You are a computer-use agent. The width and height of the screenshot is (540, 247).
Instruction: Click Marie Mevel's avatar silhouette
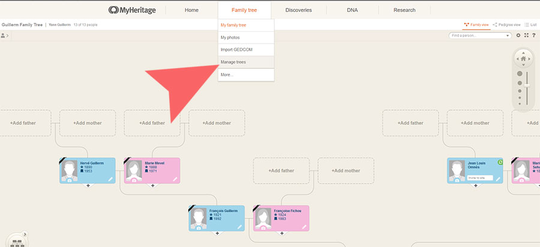click(x=134, y=169)
